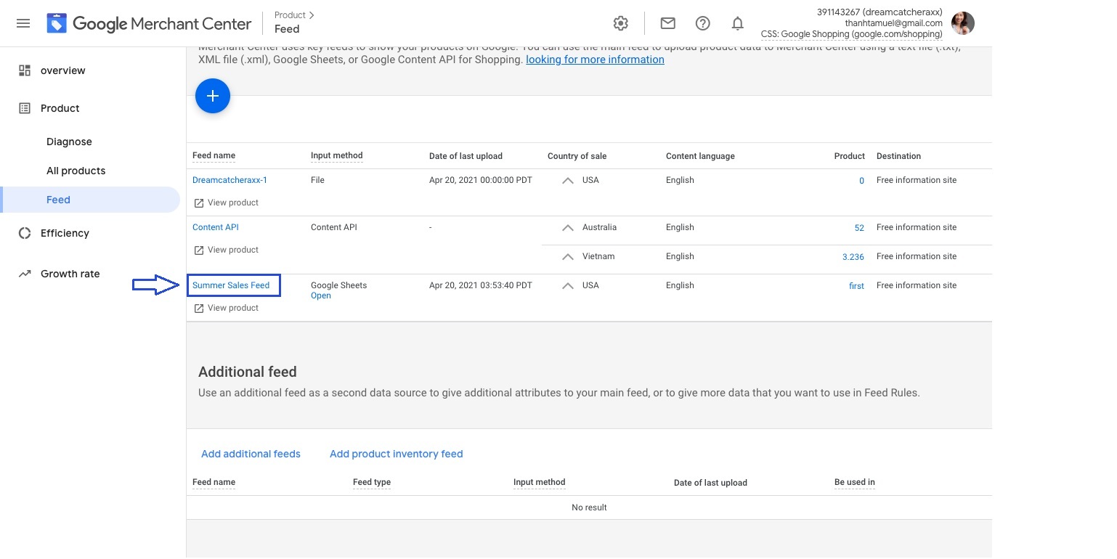
Task: Collapse the USA row of Dreamcatcheraxx-1 feed
Action: pyautogui.click(x=568, y=181)
